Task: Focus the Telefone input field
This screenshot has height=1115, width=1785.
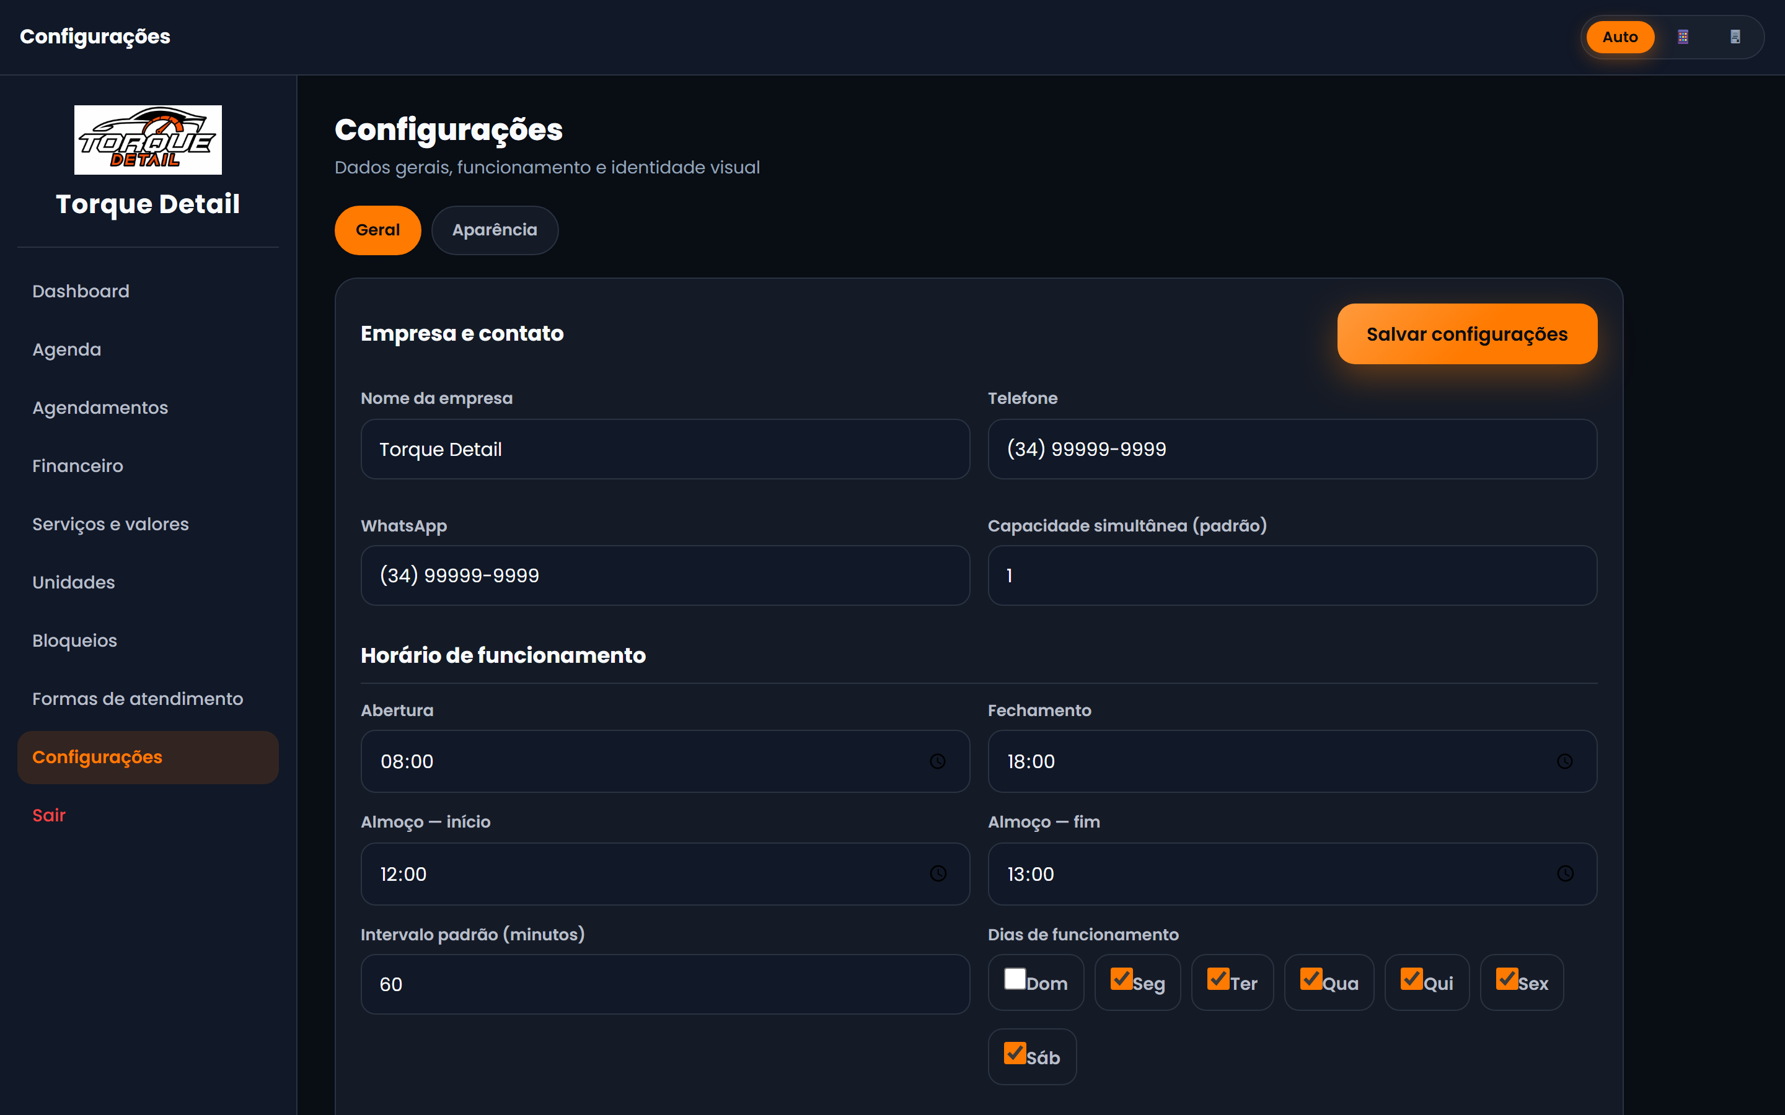Action: tap(1292, 449)
